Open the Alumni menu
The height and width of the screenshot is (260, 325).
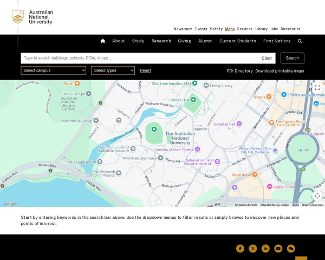(x=205, y=41)
